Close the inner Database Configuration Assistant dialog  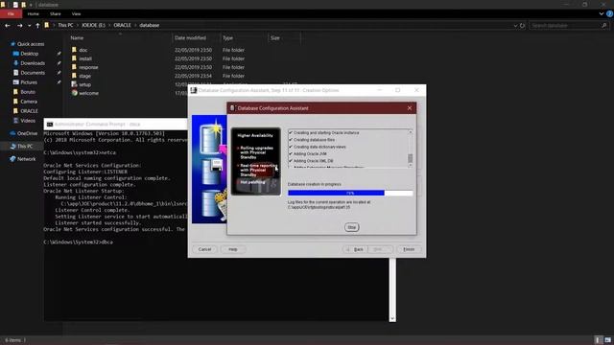click(x=410, y=108)
